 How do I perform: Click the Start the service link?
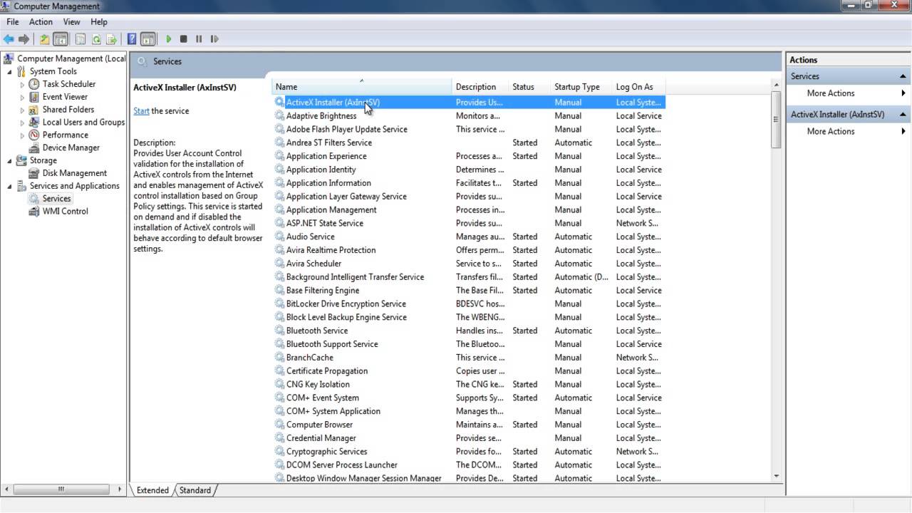tap(141, 111)
